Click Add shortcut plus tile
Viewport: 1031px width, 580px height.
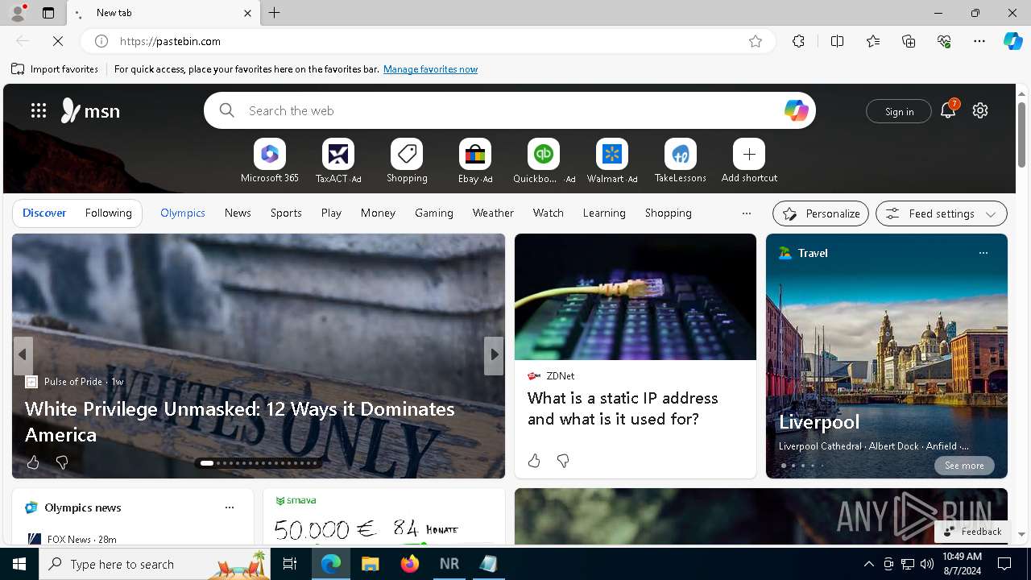749,161
